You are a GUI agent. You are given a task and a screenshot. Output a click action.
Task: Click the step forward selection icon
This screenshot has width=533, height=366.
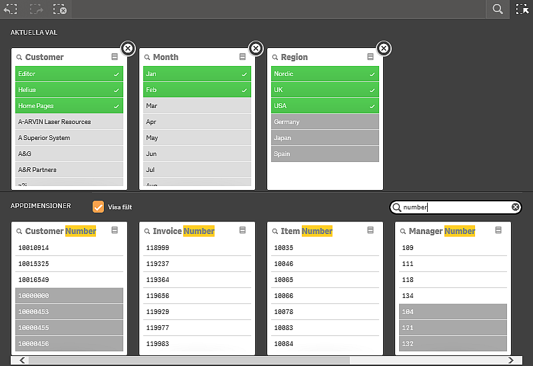[x=36, y=9]
